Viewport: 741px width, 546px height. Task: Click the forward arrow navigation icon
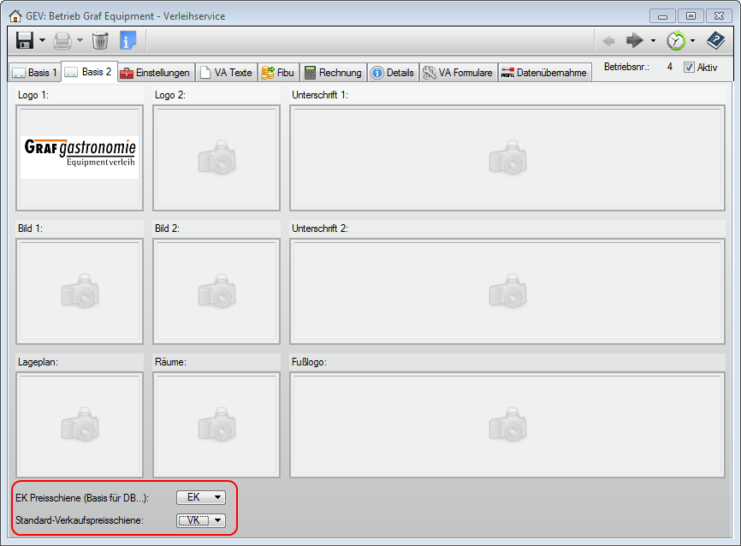[x=634, y=40]
